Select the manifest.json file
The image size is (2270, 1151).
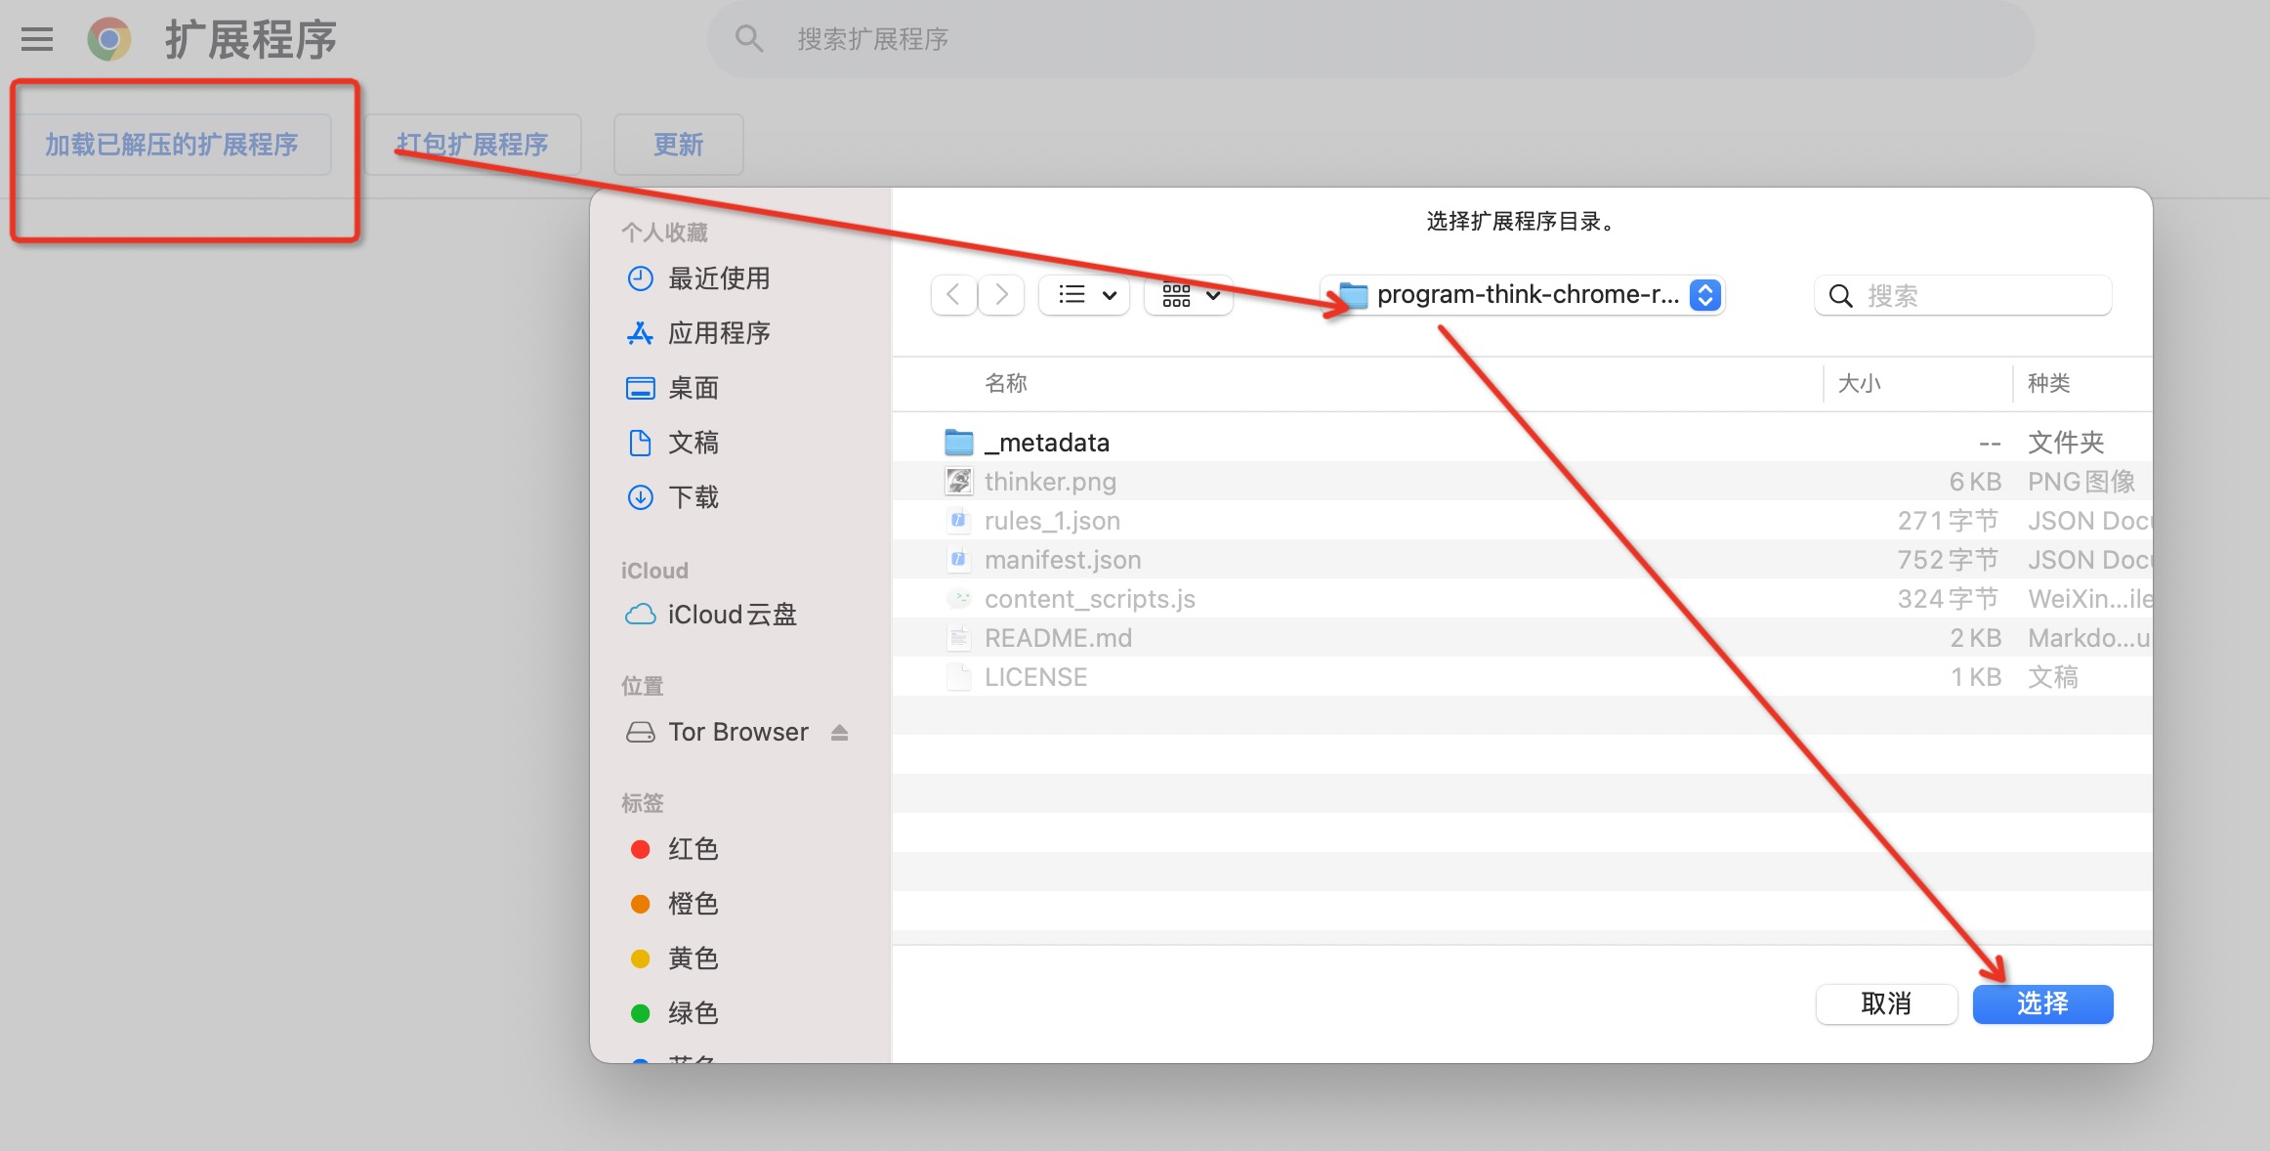(x=1062, y=559)
